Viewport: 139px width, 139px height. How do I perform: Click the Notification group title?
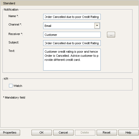(11, 10)
